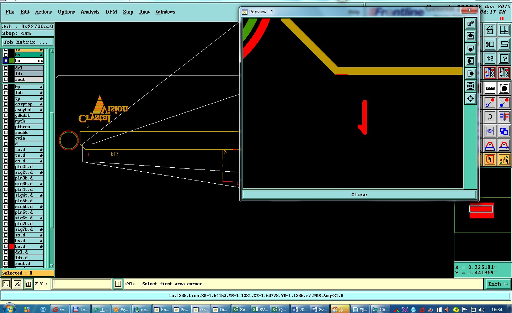Image resolution: width=512 pixels, height=313 pixels.
Task: Select the pthrou layer name
Action: click(x=29, y=127)
